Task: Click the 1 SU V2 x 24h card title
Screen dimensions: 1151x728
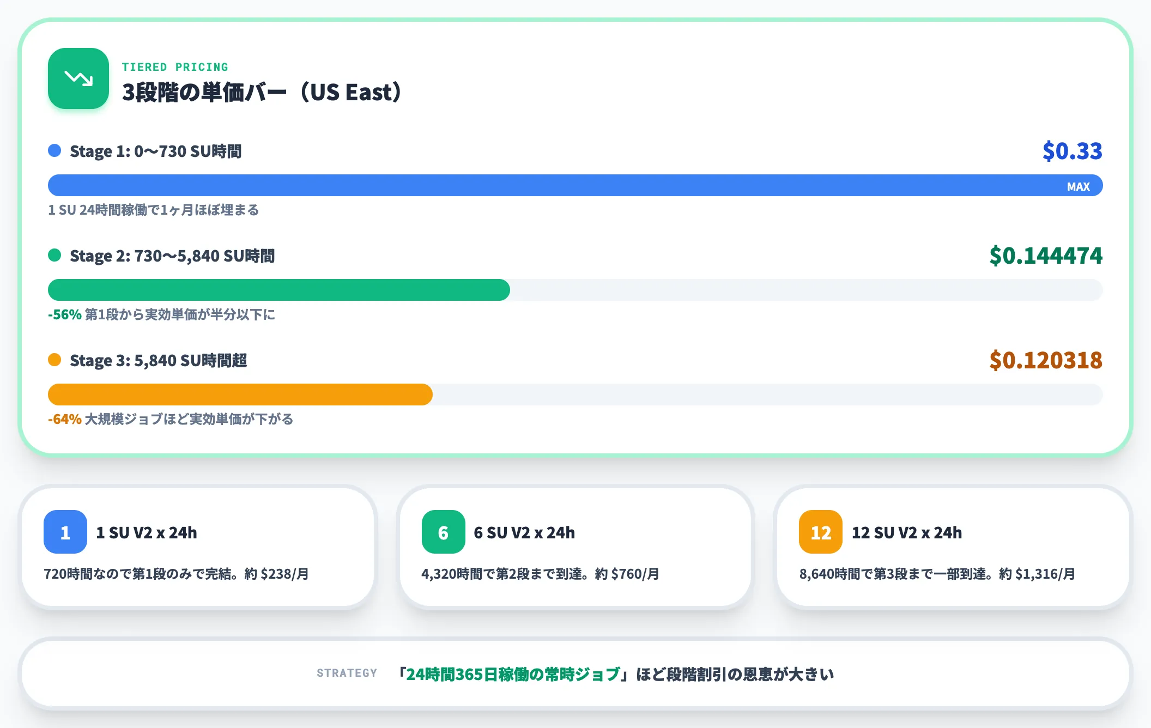Action: (147, 532)
